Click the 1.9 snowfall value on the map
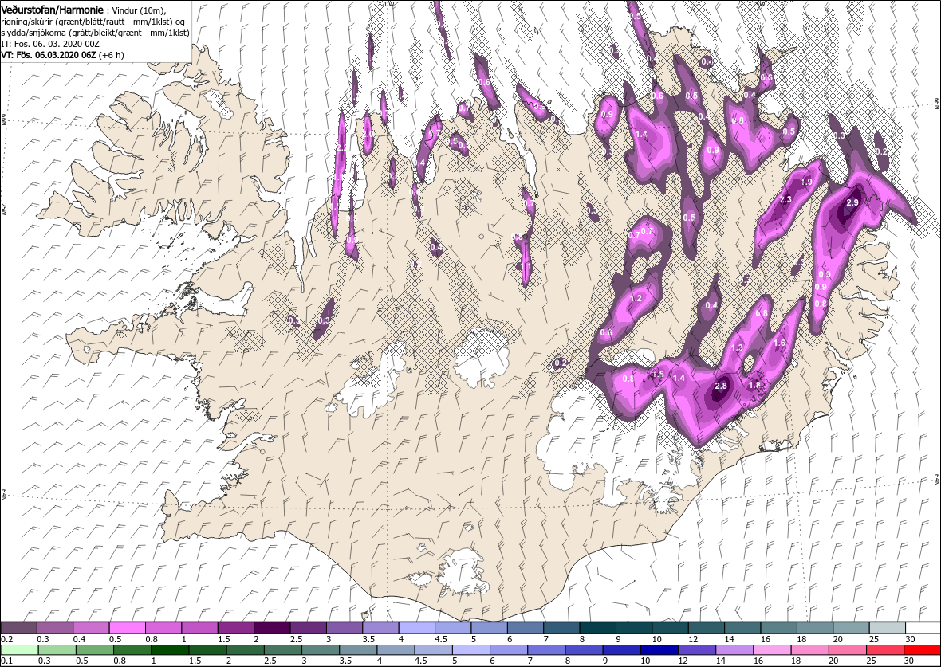This screenshot has height=667, width=941. pyautogui.click(x=806, y=182)
